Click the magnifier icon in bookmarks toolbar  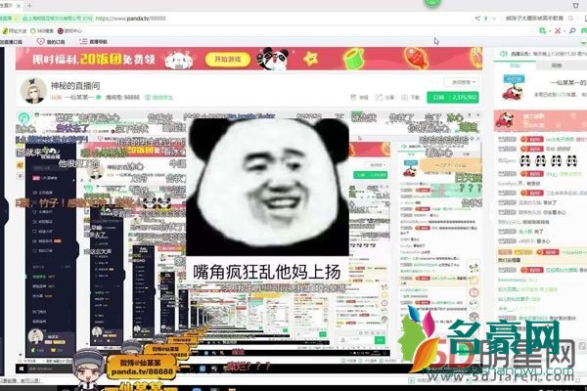(x=572, y=30)
